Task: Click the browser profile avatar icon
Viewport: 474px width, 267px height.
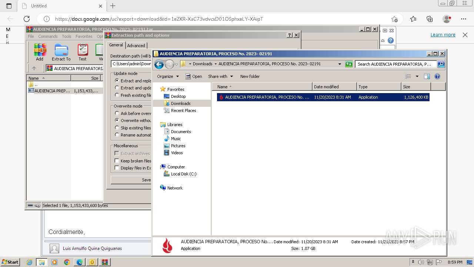Action: (x=447, y=19)
